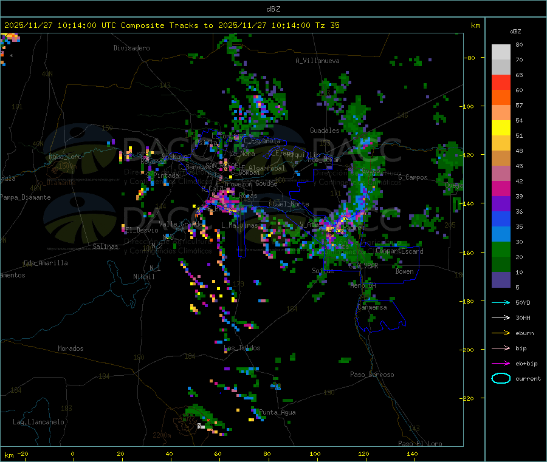Click the Paso_Barroso map label

click(x=372, y=375)
